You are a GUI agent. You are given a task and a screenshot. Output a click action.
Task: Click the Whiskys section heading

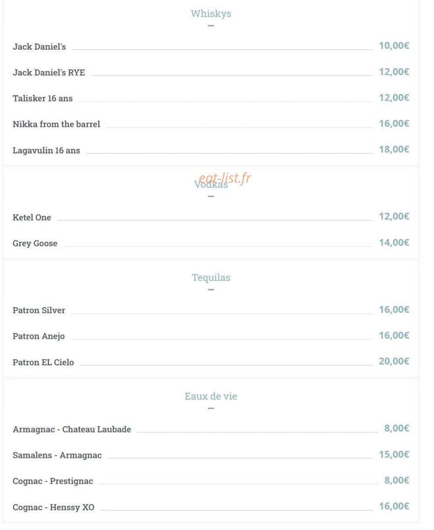pos(211,14)
